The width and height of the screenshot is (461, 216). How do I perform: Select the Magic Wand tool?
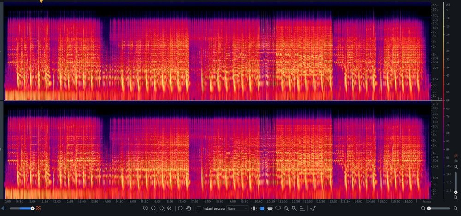tap(294, 209)
